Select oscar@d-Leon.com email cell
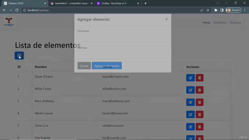The image size is (249, 140). coord(116,77)
